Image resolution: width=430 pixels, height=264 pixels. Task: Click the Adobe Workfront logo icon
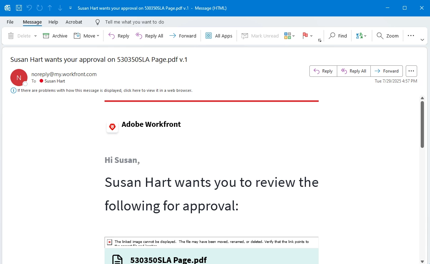[x=112, y=127]
